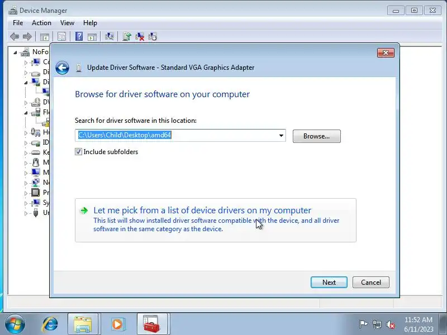The width and height of the screenshot is (447, 335).
Task: Open the driver location dropdown arrow
Action: [281, 136]
